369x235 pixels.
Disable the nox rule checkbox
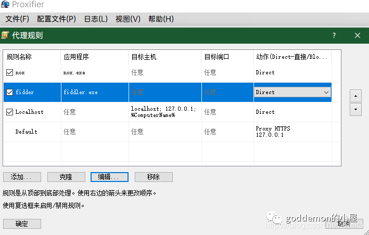pyautogui.click(x=9, y=72)
